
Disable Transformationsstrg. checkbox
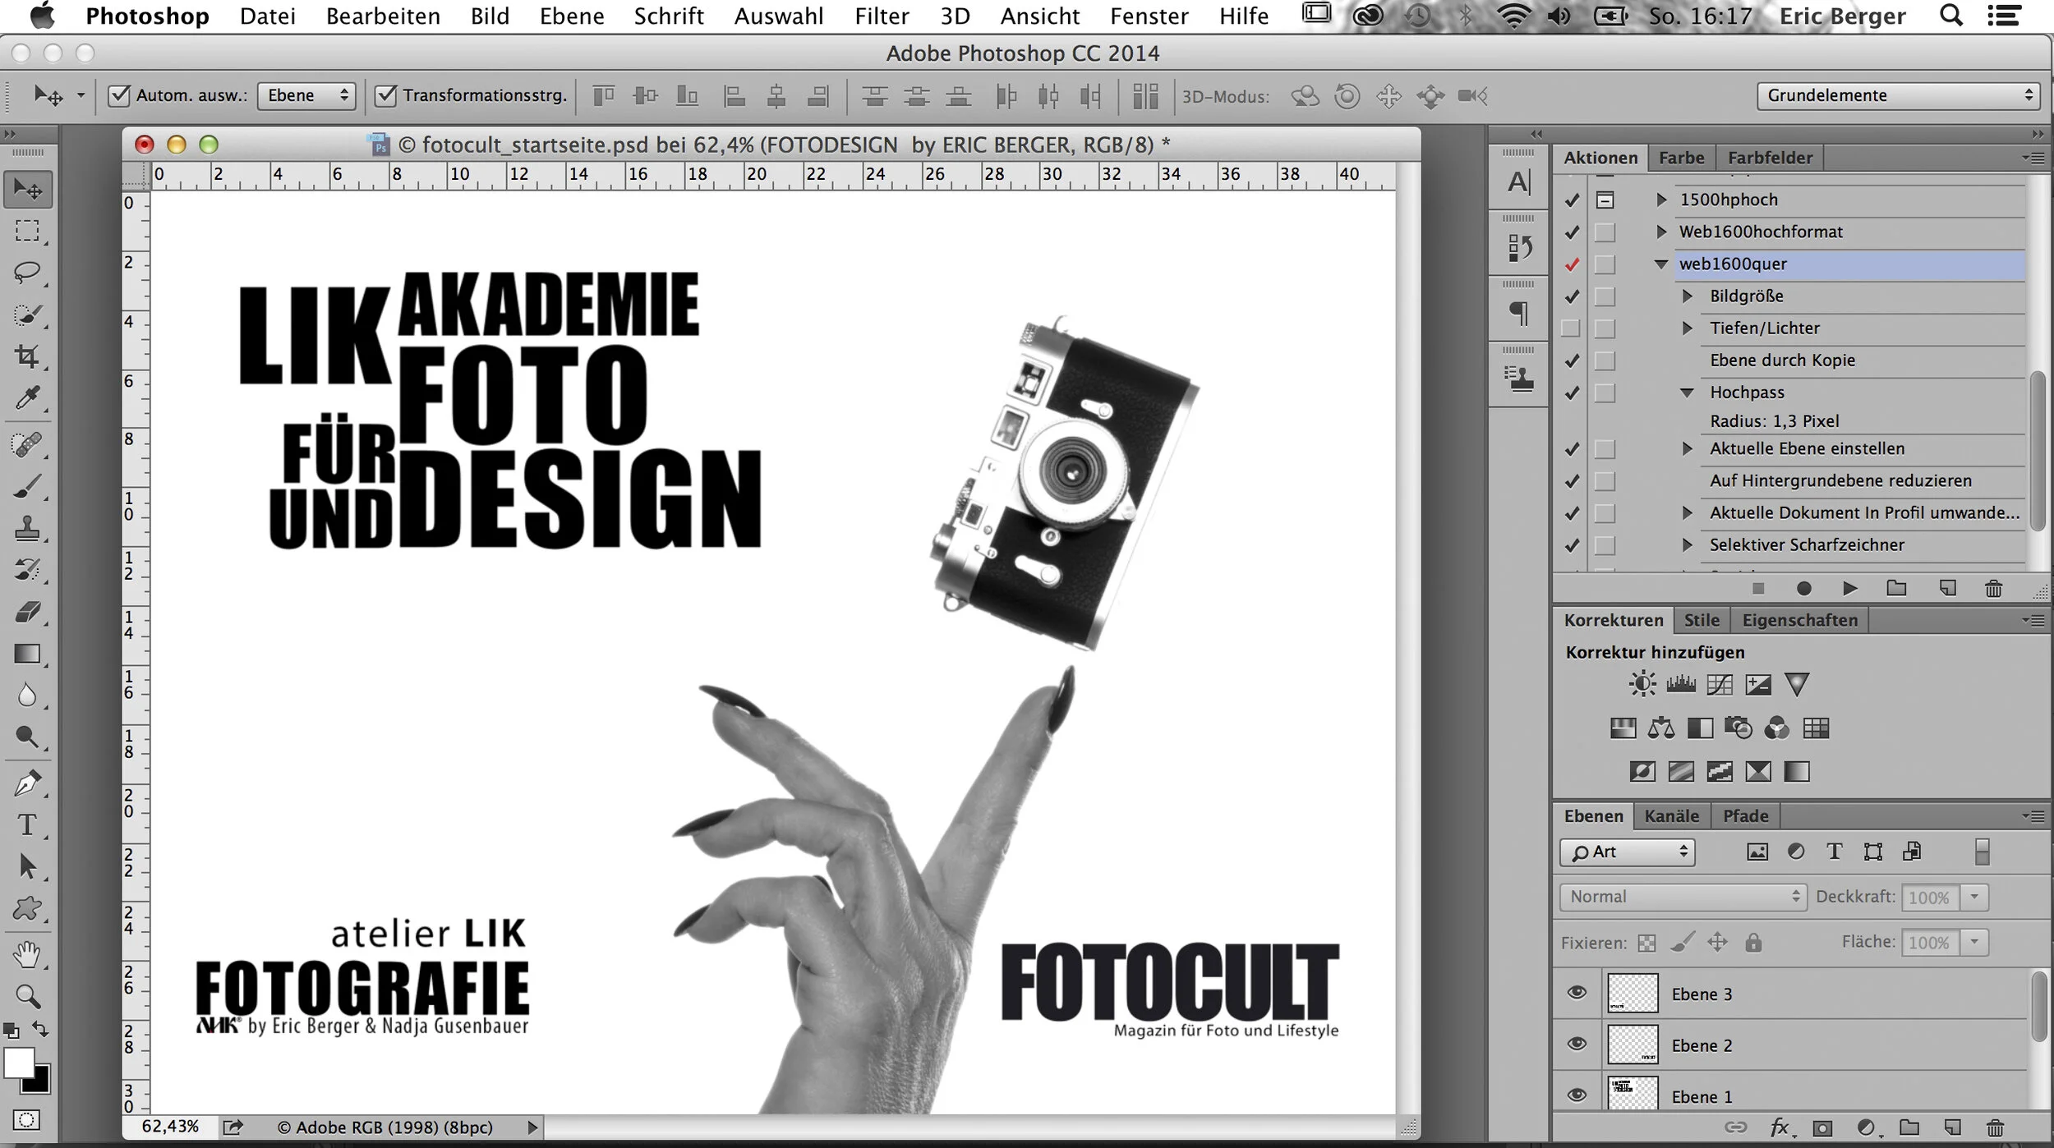[x=385, y=95]
